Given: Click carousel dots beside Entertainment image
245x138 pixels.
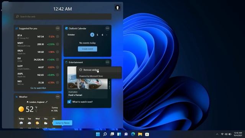Looking at the screenshot, I should 109,85.
